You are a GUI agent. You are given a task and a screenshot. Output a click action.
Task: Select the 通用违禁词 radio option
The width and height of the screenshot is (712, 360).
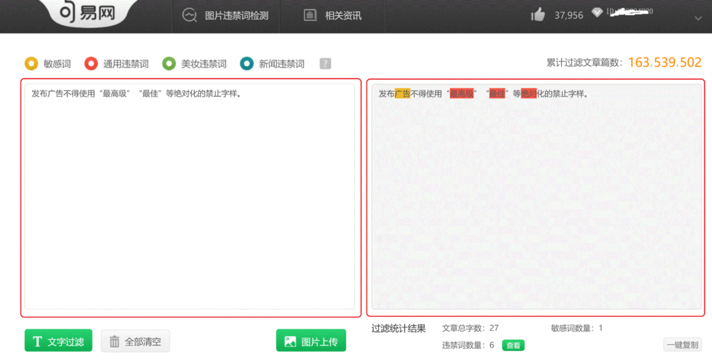91,63
